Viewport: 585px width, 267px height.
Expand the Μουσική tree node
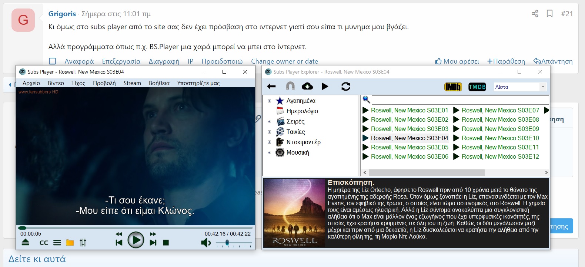269,152
